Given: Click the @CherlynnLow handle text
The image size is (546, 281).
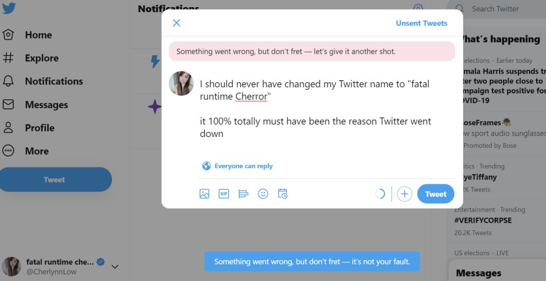Looking at the screenshot, I should click(x=51, y=272).
